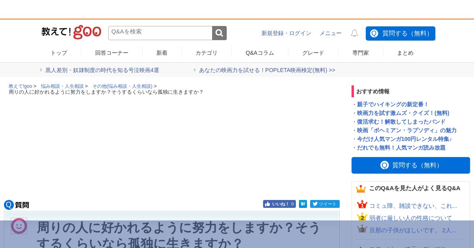Click the header 質問する（無料） button
474x248 pixels.
tap(401, 33)
